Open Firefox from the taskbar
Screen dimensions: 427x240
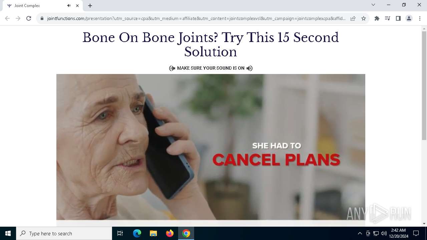(x=170, y=233)
